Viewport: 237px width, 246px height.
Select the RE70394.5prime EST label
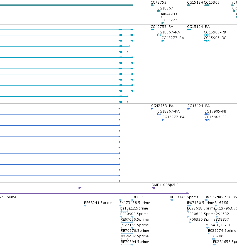click(x=135, y=242)
